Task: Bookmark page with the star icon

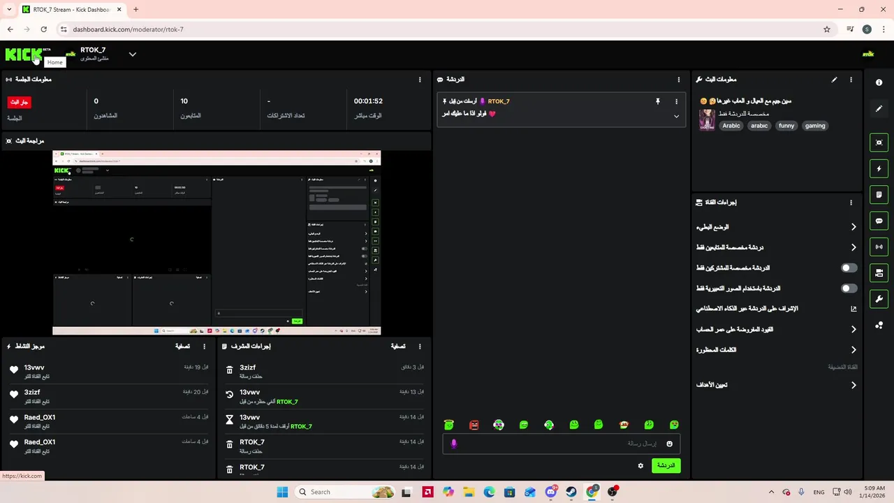Action: tap(827, 29)
